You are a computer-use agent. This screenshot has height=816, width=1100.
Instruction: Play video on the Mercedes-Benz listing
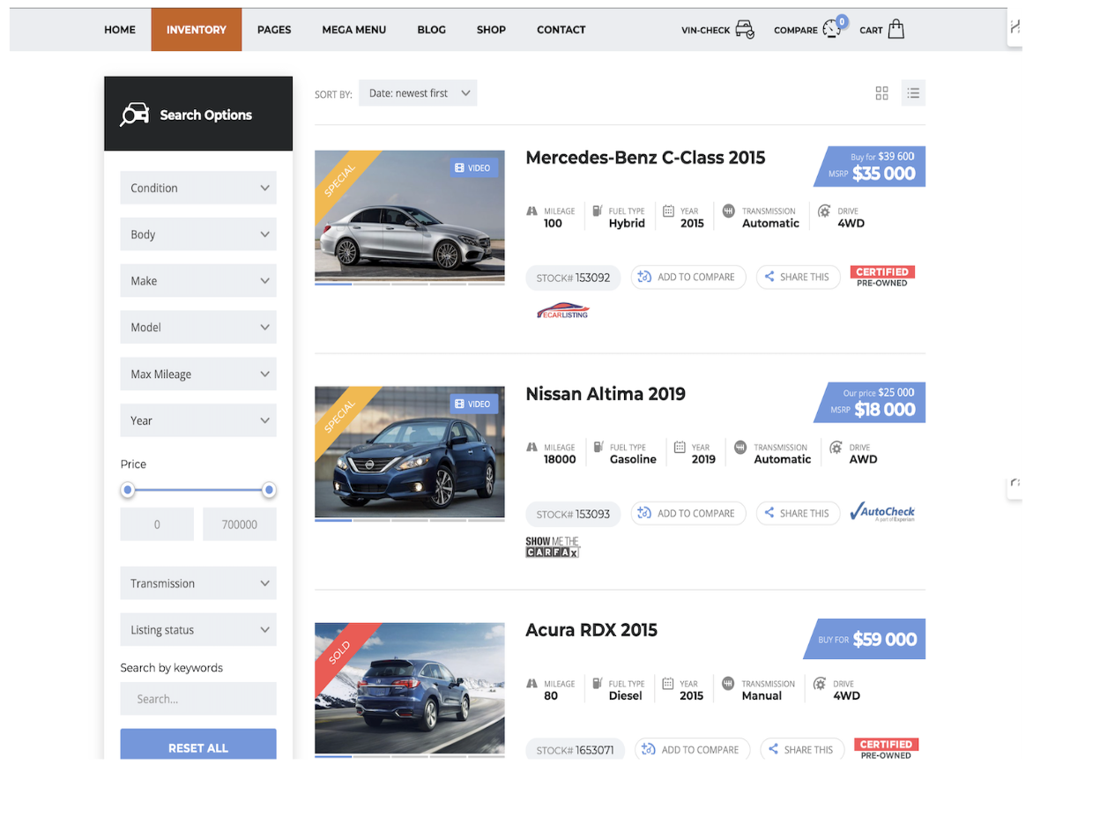point(474,167)
